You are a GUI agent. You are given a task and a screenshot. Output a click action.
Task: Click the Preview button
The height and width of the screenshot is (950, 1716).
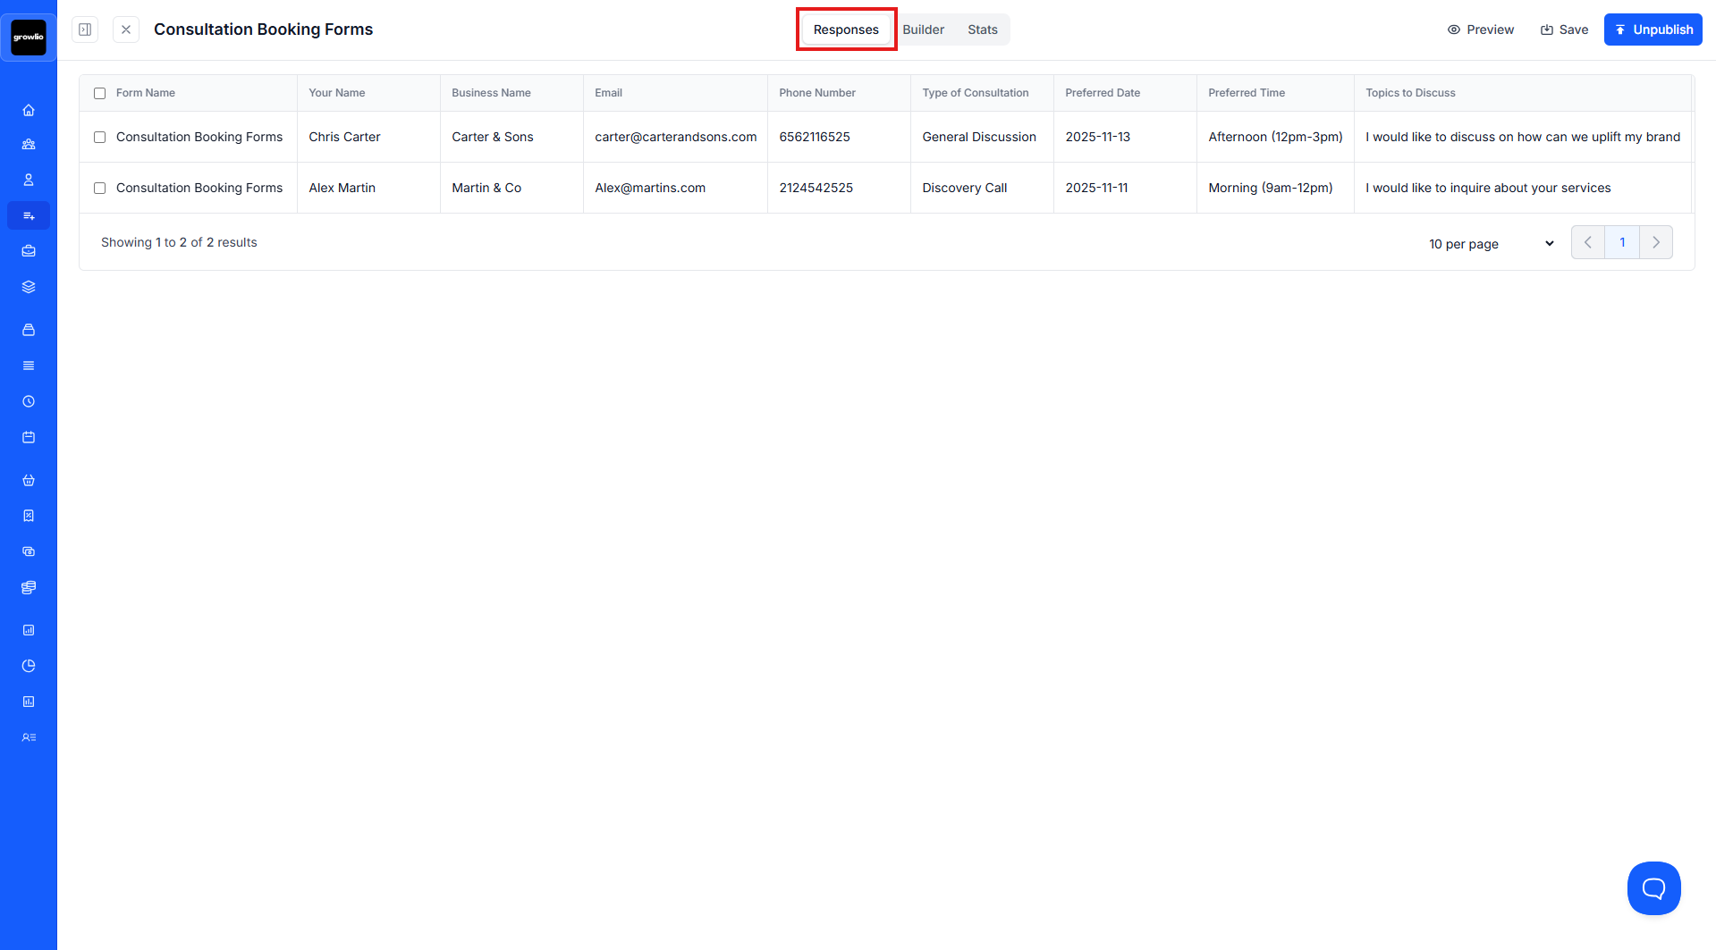1481,29
